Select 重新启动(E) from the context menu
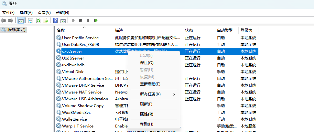 (150, 84)
